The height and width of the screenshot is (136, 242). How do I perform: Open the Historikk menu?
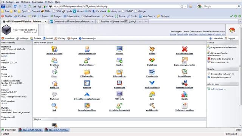[x=25, y=2]
